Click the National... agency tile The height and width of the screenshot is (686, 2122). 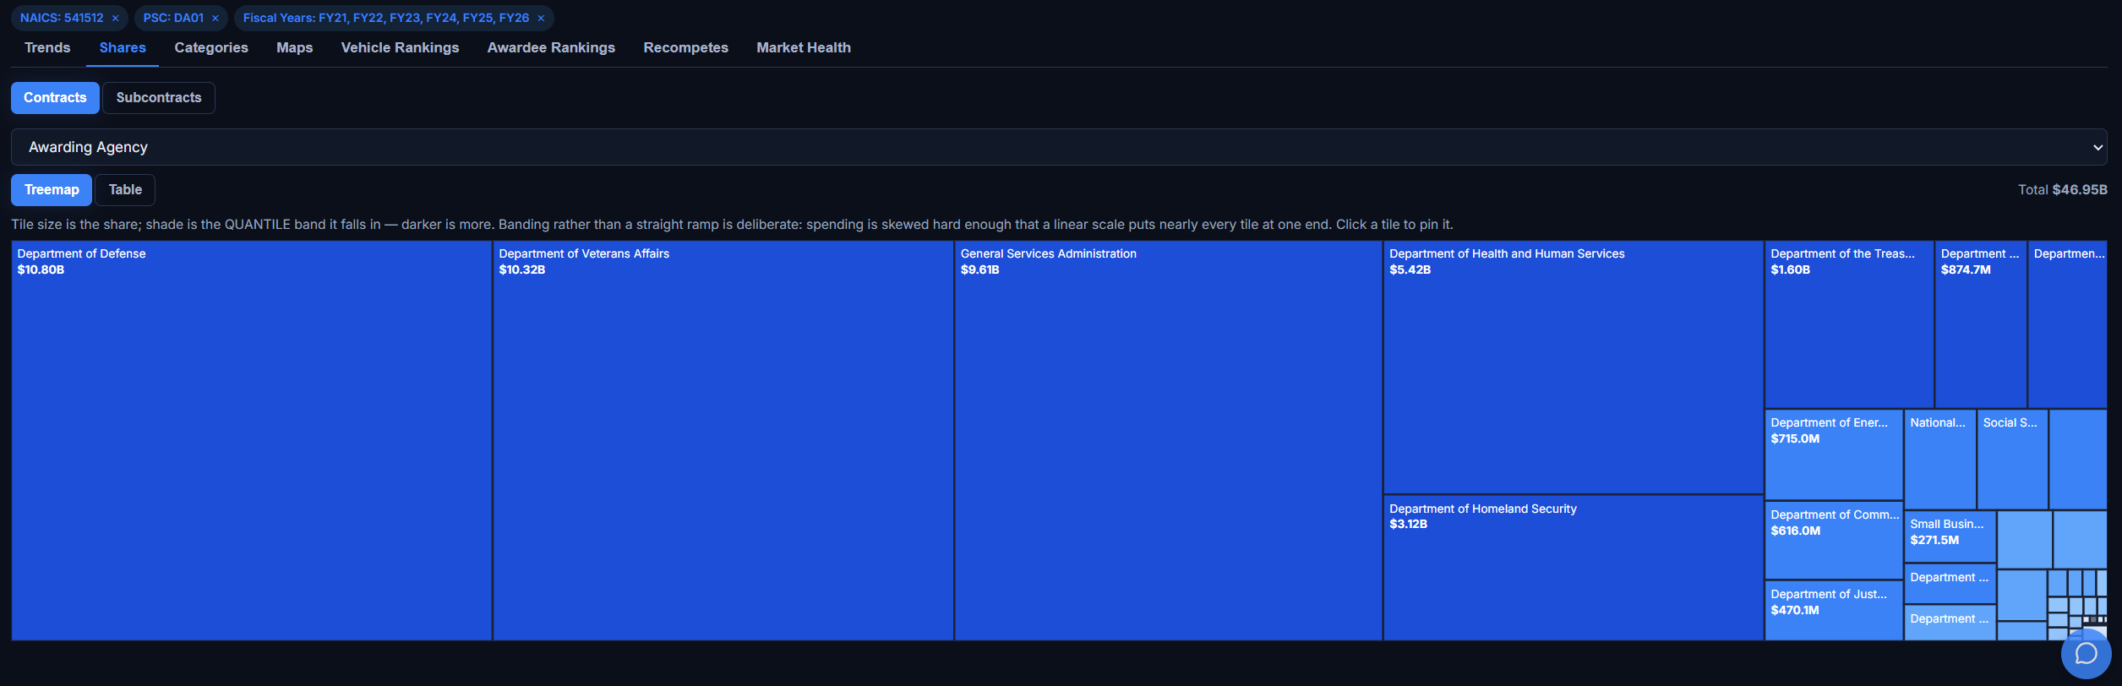(1939, 459)
